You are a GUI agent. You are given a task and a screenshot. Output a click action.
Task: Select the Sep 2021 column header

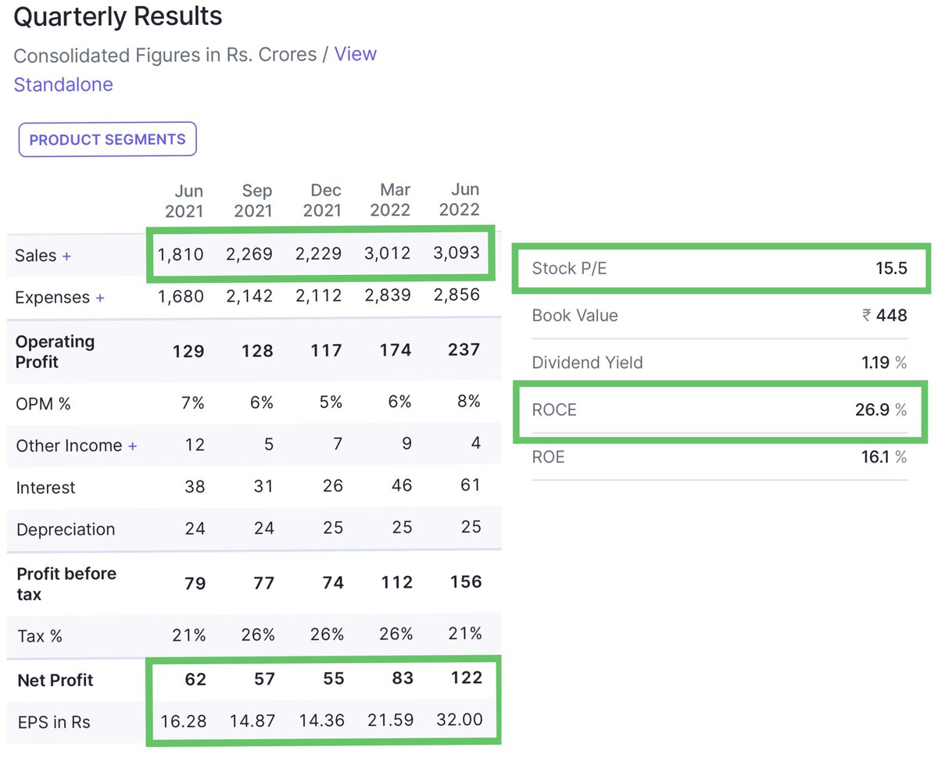pyautogui.click(x=256, y=199)
